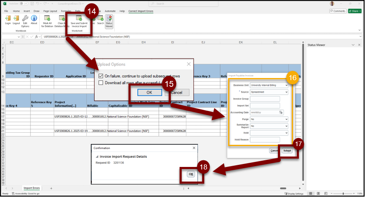This screenshot has width=365, height=197.
Task: Uncheck 'On failure, continue to upload' checkbox
Action: [100, 76]
